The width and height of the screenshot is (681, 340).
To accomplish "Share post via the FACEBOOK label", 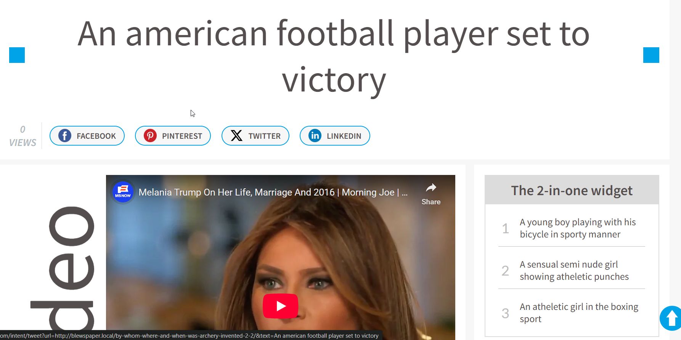I will (96, 136).
